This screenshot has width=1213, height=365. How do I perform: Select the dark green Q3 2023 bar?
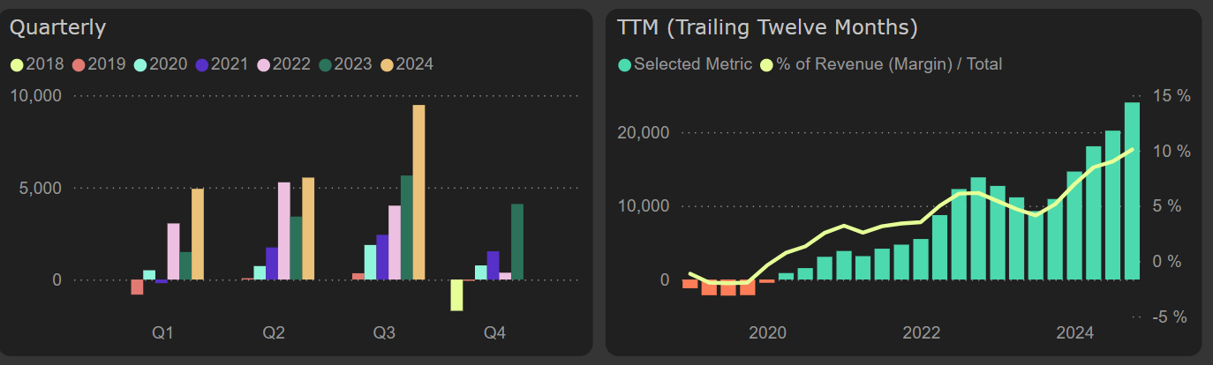pyautogui.click(x=406, y=227)
